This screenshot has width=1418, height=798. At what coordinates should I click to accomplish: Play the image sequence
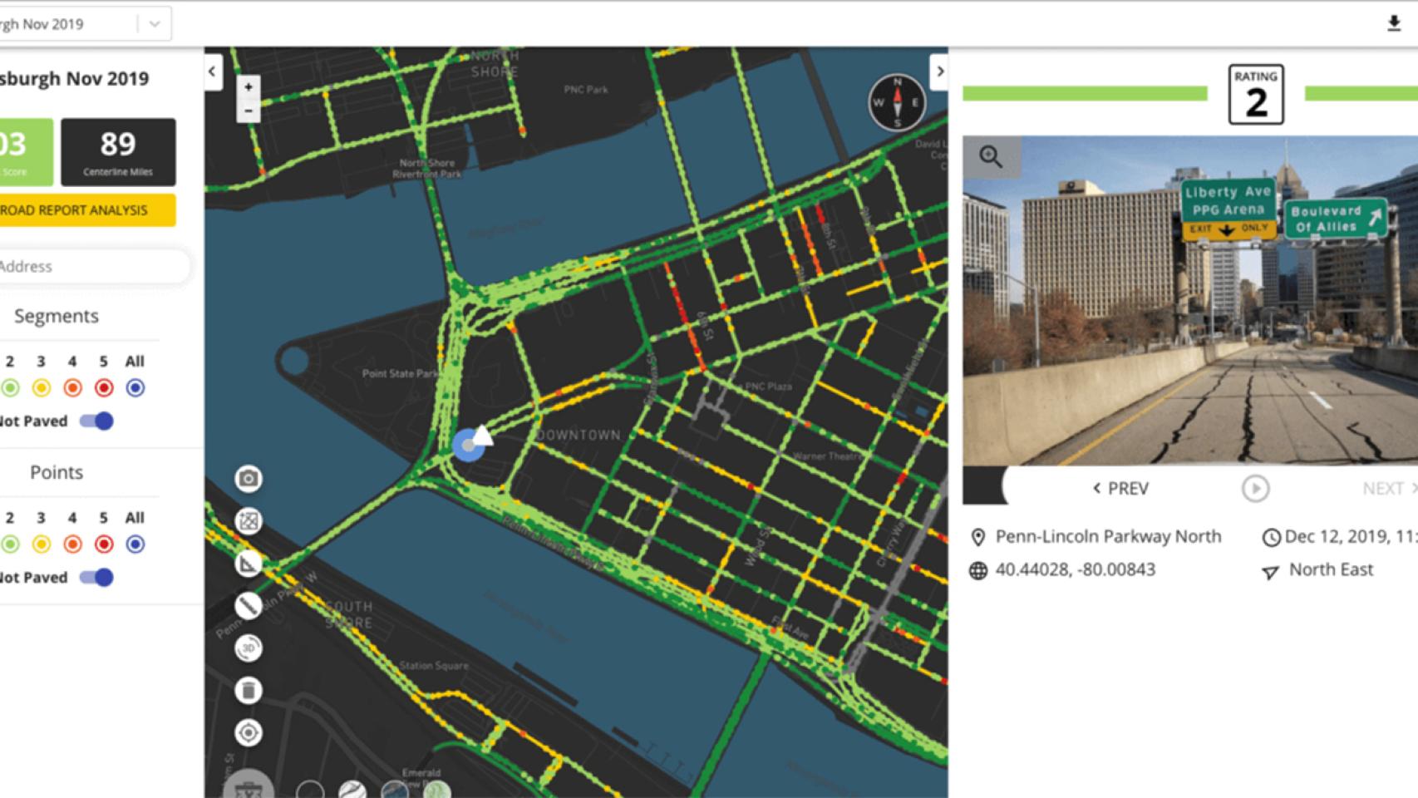click(x=1255, y=489)
